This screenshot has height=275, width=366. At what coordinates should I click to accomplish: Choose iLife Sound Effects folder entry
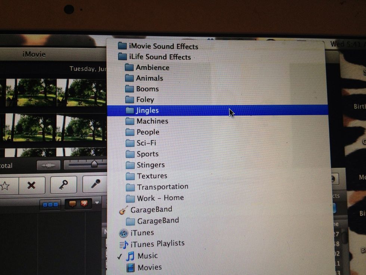pyautogui.click(x=160, y=57)
